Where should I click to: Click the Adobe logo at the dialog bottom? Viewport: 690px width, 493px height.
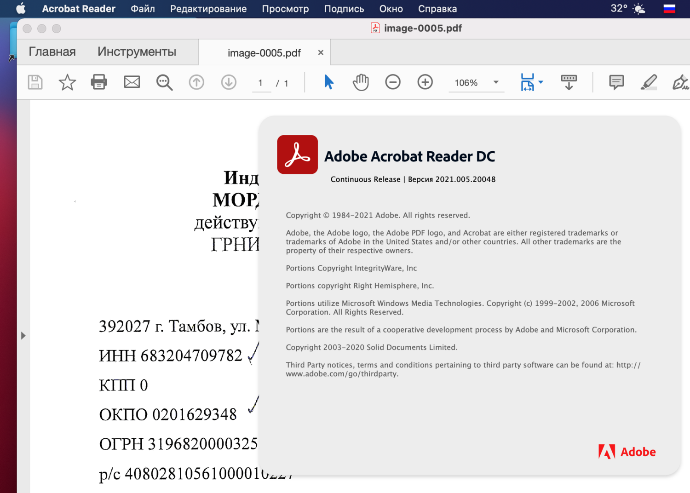pos(627,452)
